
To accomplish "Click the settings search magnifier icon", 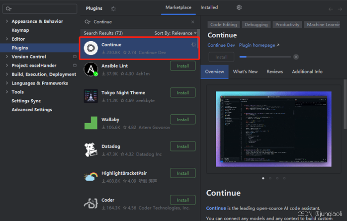I will pos(8,9).
